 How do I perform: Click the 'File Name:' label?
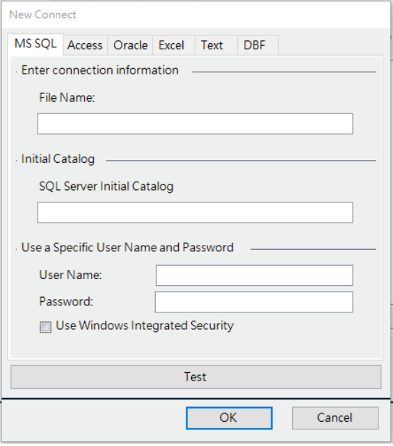[x=67, y=97]
